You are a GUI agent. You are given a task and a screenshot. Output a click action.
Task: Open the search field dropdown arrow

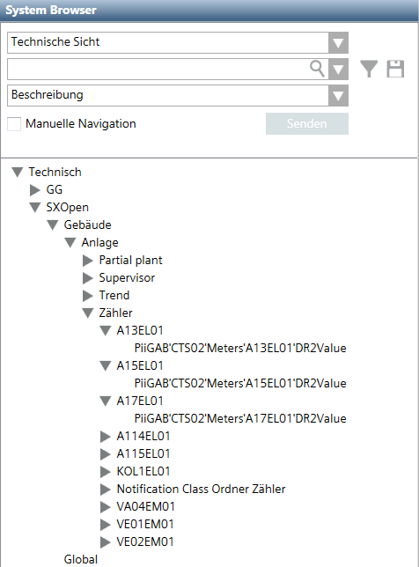coord(338,69)
